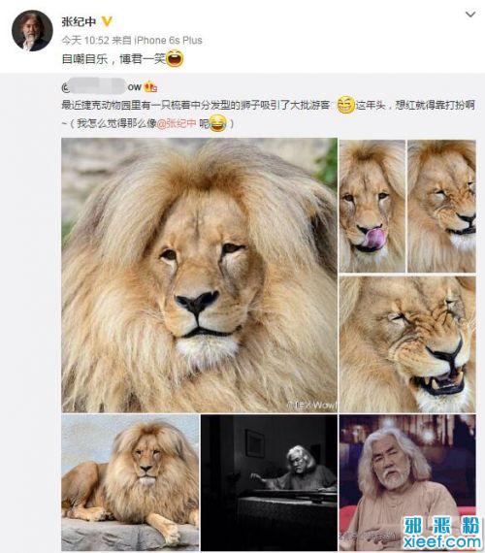Open the 今天 10:52 timestamp link
This screenshot has height=553, width=485.
pyautogui.click(x=85, y=40)
